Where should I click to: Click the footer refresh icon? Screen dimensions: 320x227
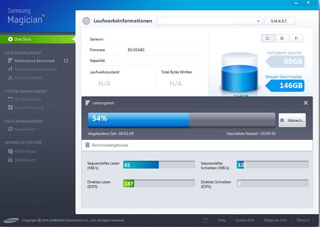click(x=206, y=220)
